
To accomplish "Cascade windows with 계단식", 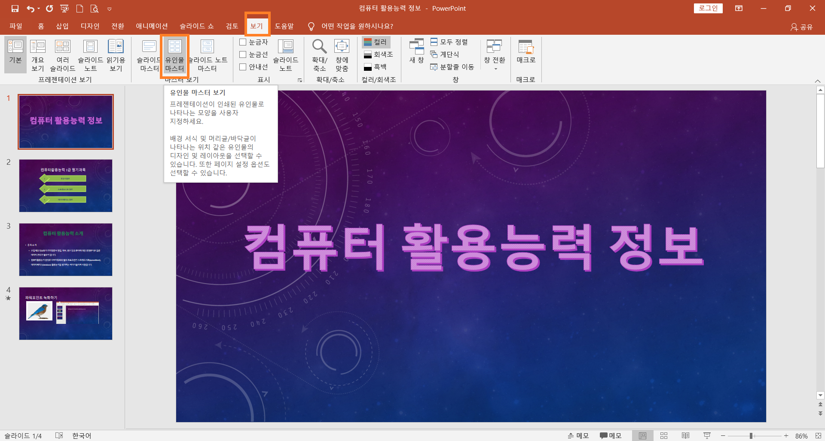I will 445,54.
